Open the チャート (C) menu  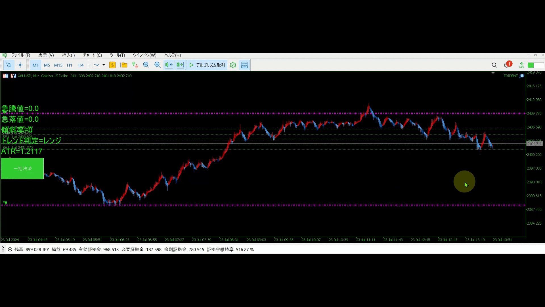92,55
